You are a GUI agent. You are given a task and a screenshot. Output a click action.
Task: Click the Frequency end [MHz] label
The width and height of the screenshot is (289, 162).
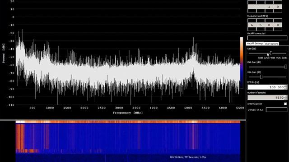pos(257,16)
